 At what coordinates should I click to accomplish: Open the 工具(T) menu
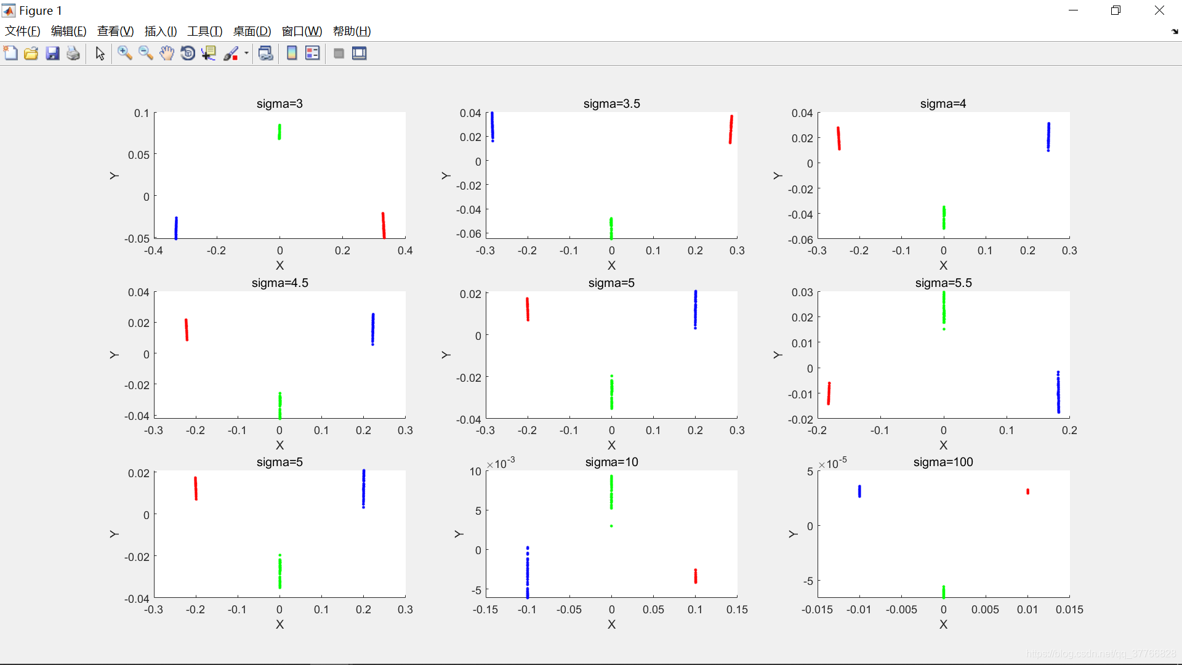tap(205, 31)
